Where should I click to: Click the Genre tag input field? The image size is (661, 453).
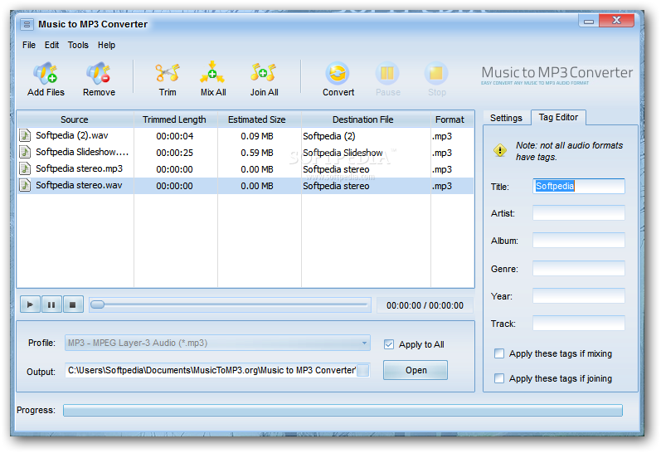[578, 268]
